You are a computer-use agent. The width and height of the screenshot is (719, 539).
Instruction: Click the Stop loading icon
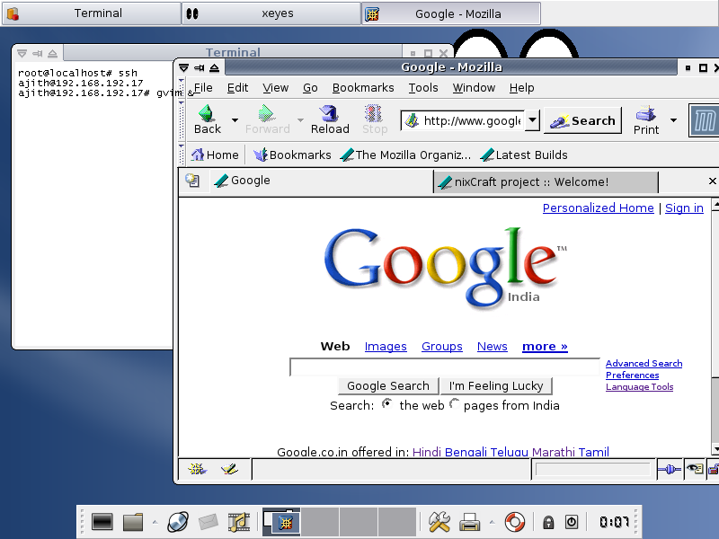pyautogui.click(x=374, y=113)
